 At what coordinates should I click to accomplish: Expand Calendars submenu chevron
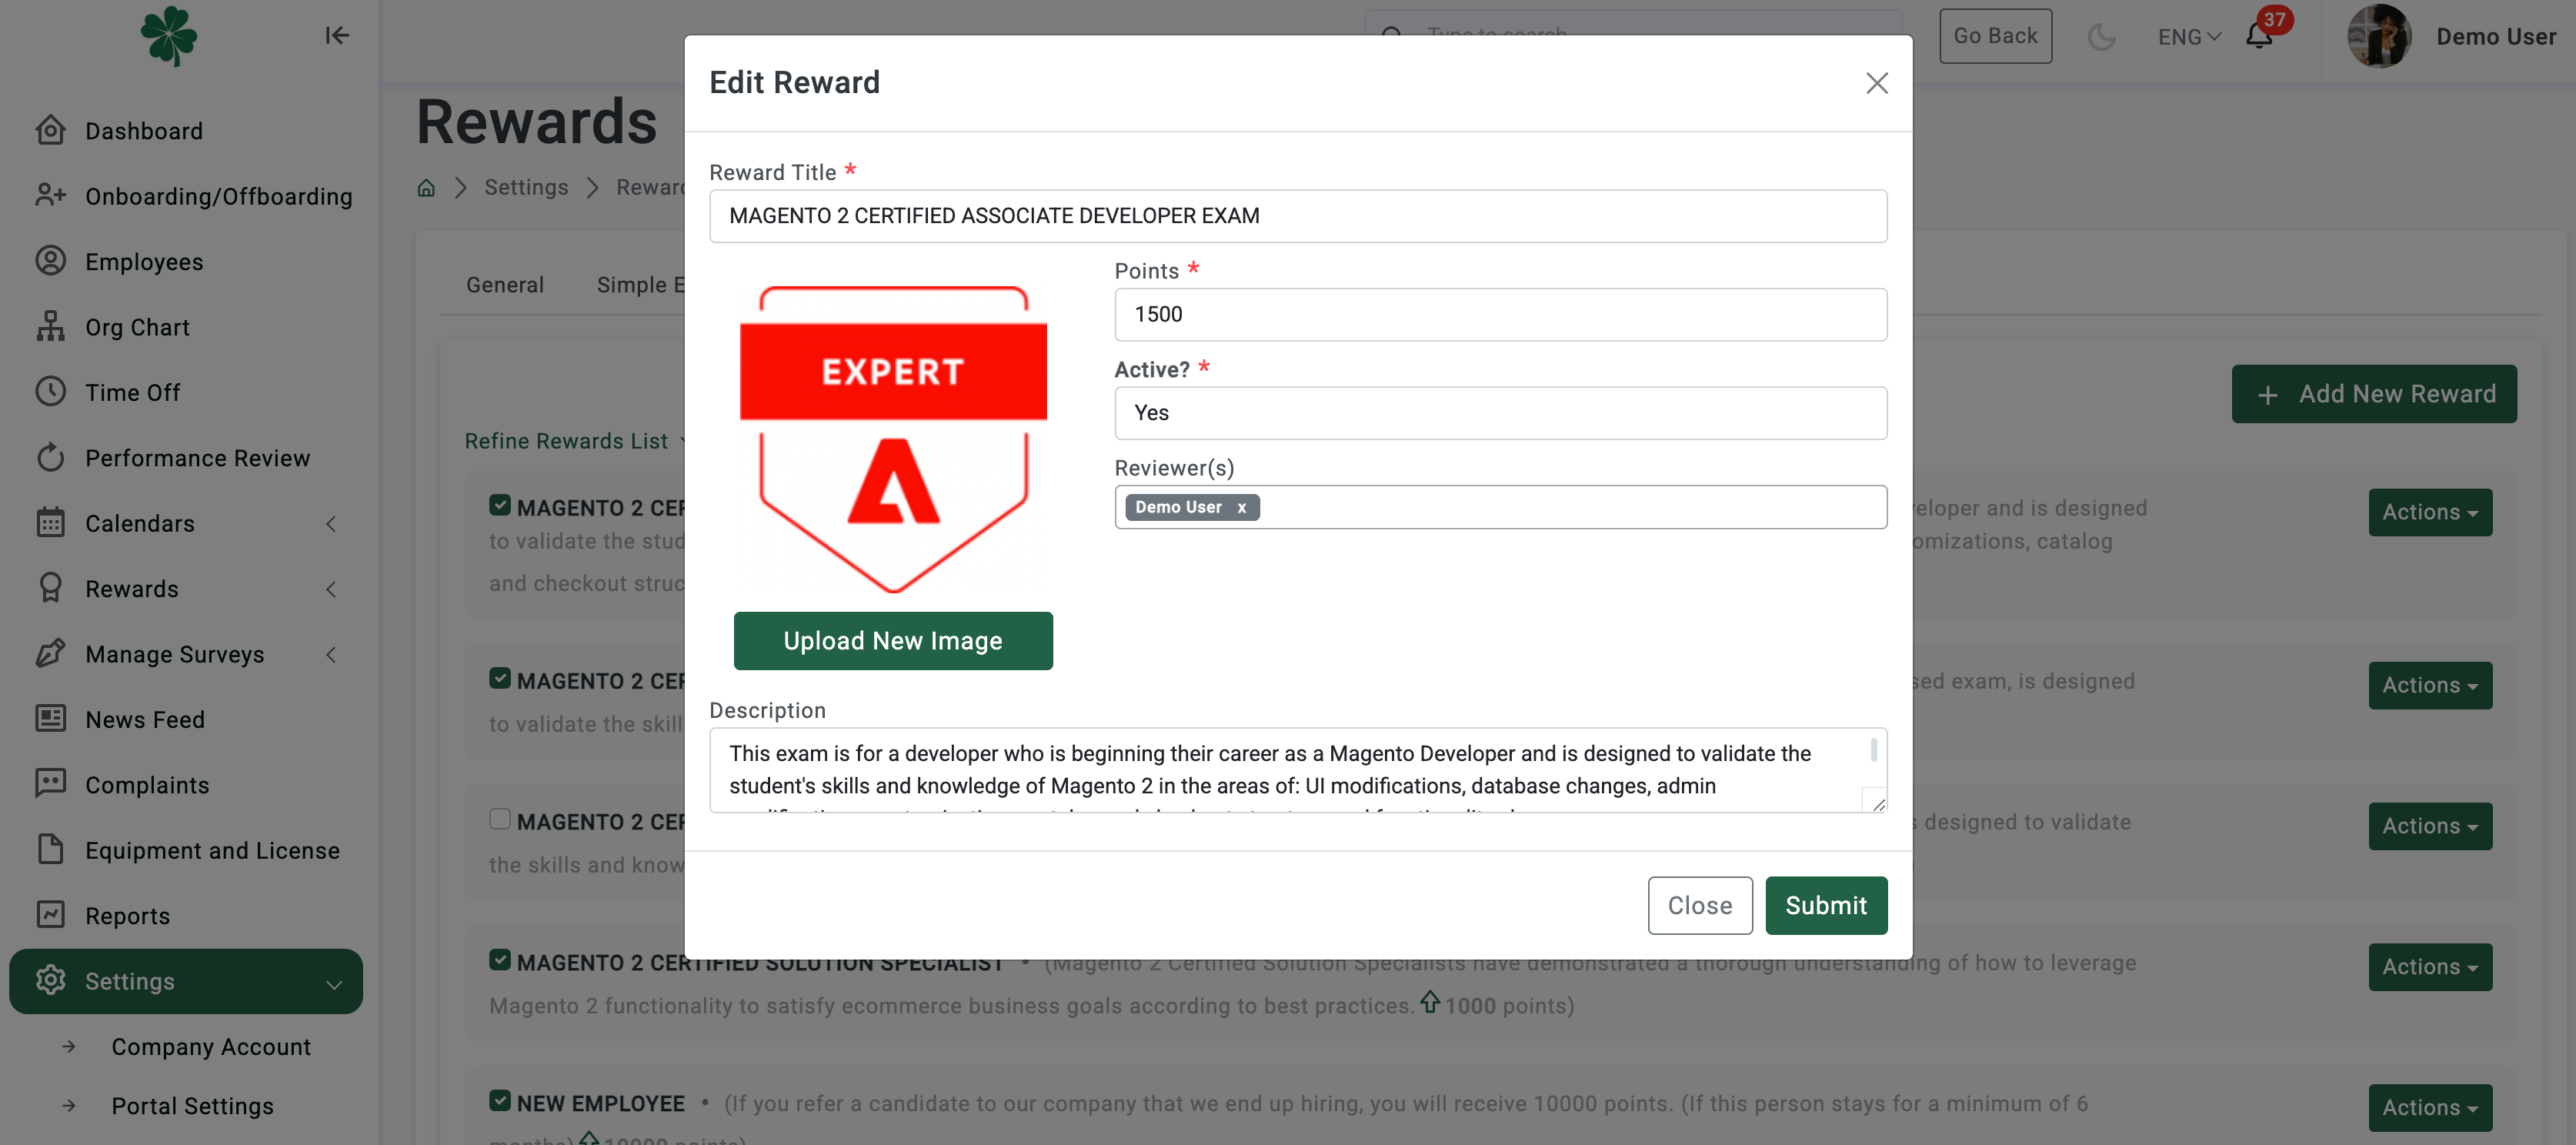331,523
